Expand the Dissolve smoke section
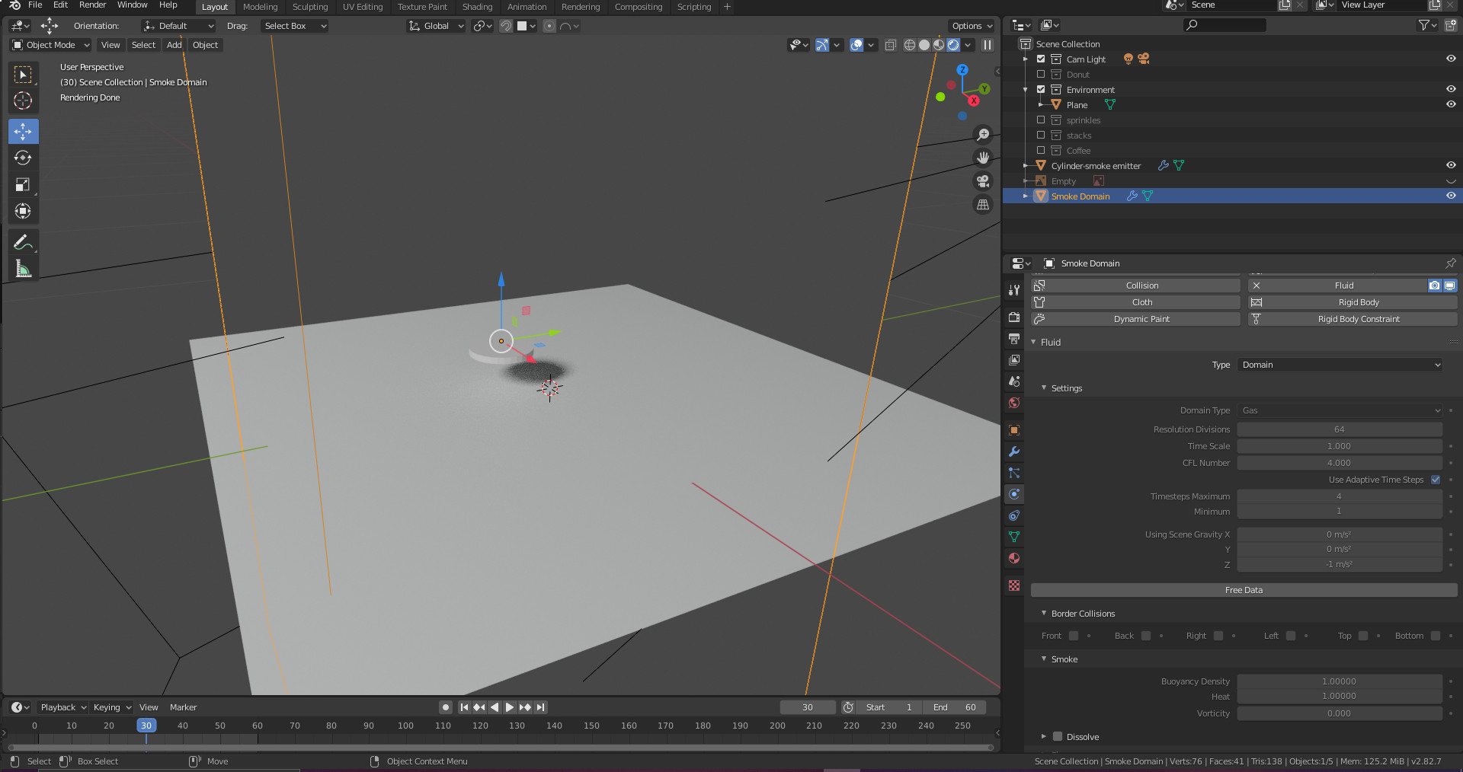The image size is (1463, 772). pos(1044,736)
